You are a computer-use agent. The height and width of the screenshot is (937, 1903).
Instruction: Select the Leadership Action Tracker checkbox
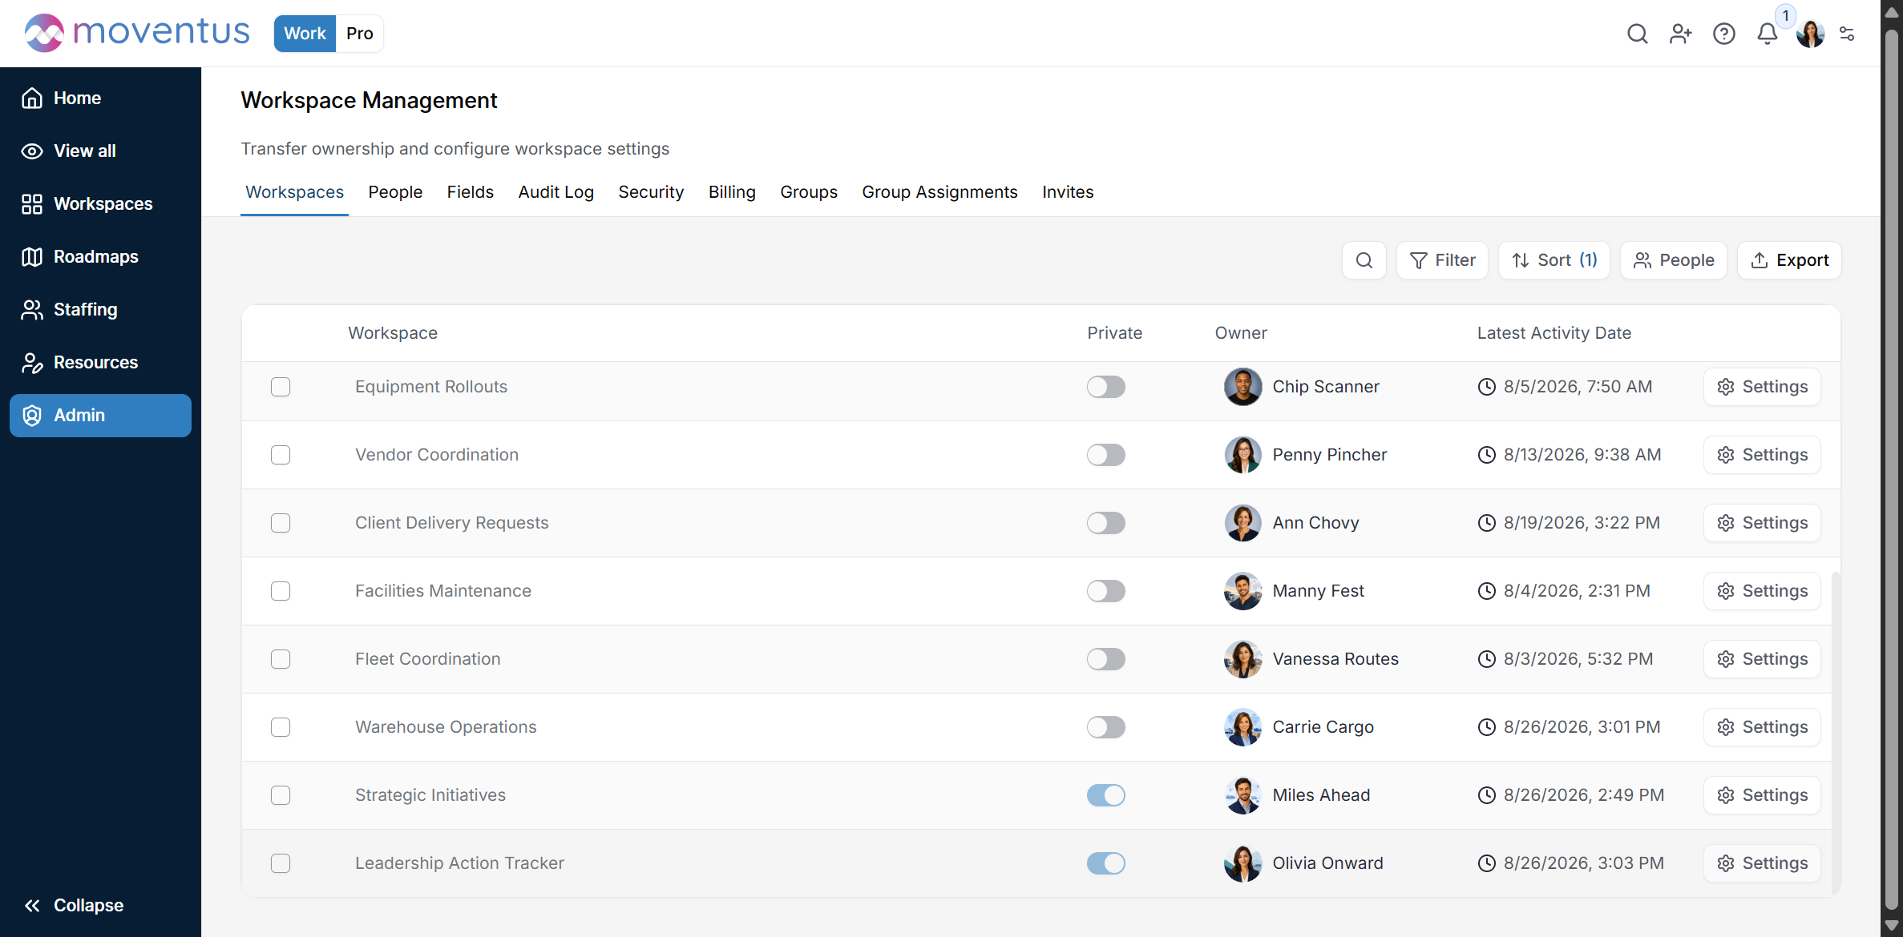click(x=281, y=863)
